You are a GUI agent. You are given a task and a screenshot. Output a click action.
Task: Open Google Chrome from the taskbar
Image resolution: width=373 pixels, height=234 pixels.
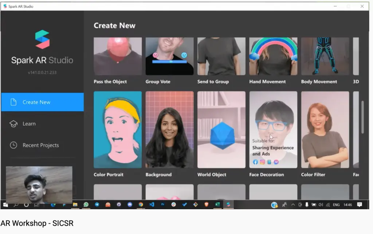[141, 204]
